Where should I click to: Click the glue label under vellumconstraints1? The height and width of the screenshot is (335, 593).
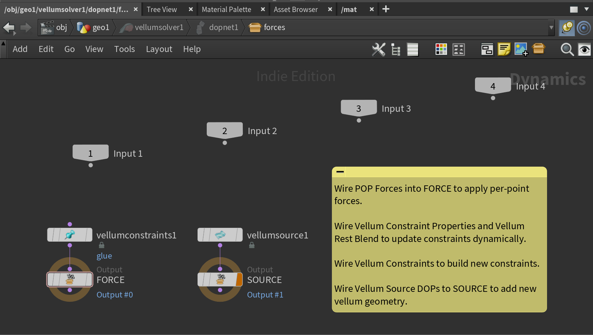click(x=104, y=256)
